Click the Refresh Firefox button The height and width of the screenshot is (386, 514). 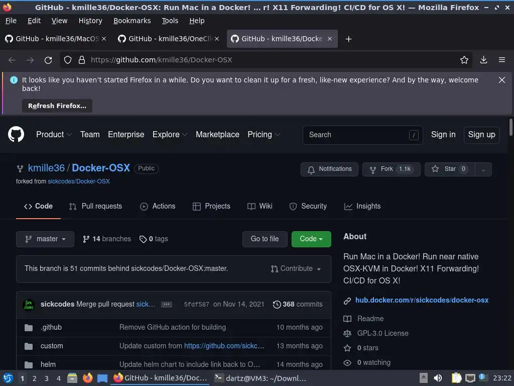click(x=57, y=106)
